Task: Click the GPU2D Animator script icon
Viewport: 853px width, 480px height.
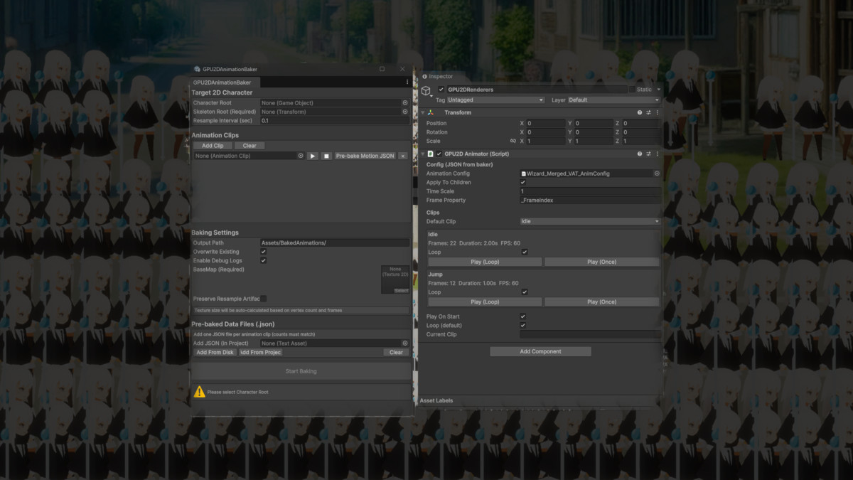Action: 431,154
